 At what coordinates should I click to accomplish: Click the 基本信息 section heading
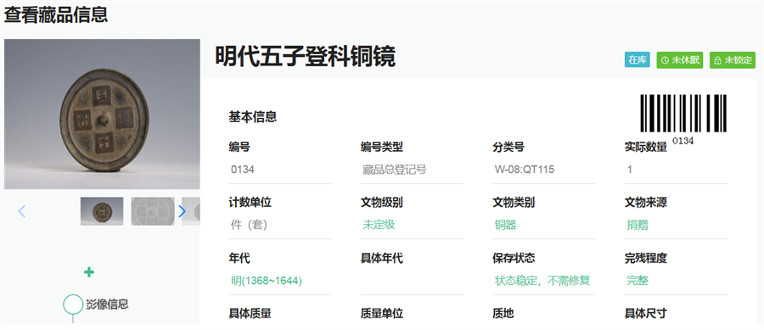point(253,117)
